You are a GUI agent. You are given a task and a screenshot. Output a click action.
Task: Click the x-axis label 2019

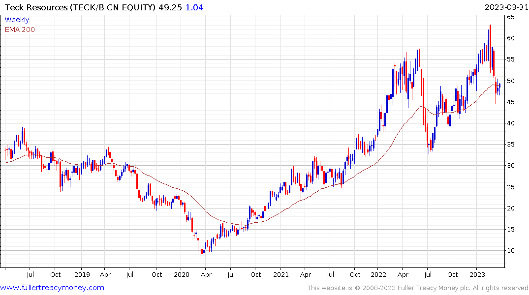pyautogui.click(x=82, y=274)
